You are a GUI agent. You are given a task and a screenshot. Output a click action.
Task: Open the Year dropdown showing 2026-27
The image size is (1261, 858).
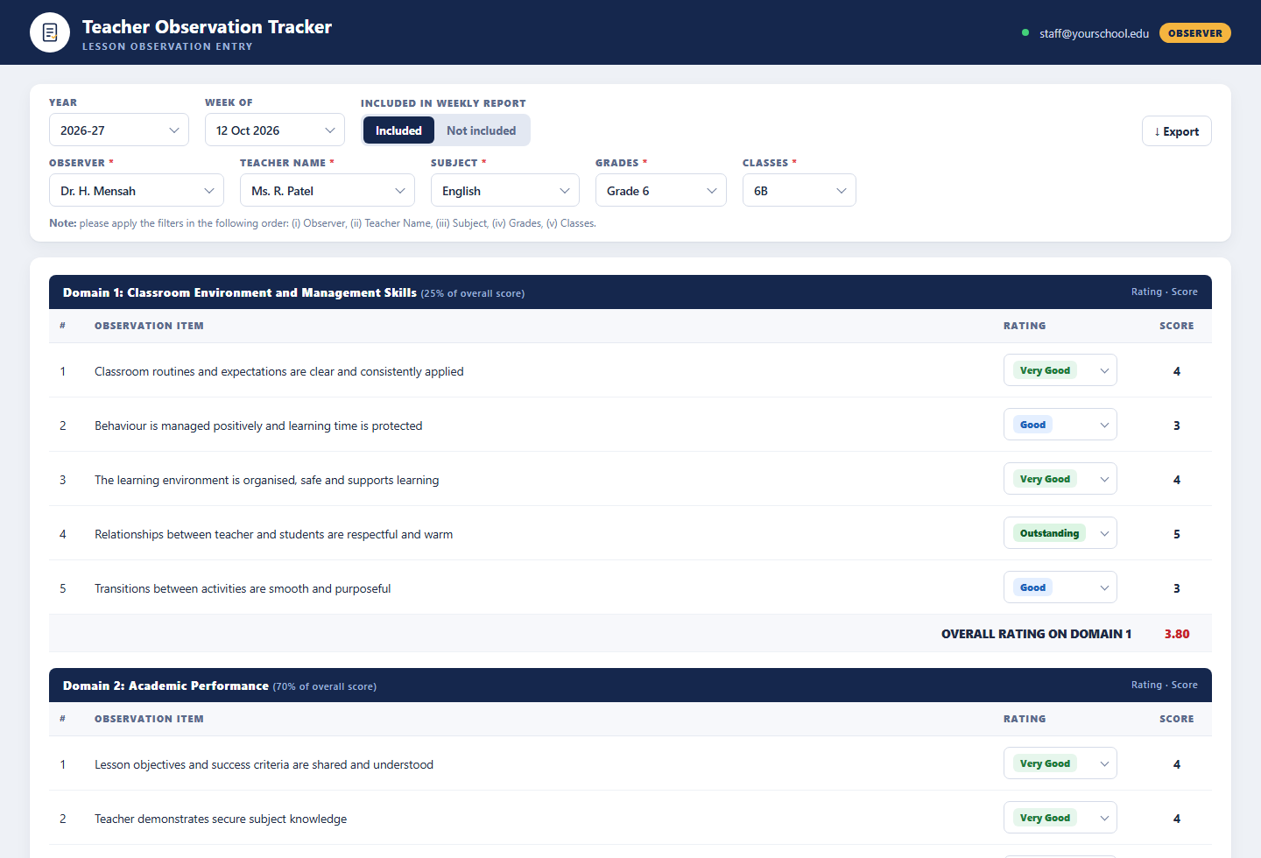pos(119,130)
